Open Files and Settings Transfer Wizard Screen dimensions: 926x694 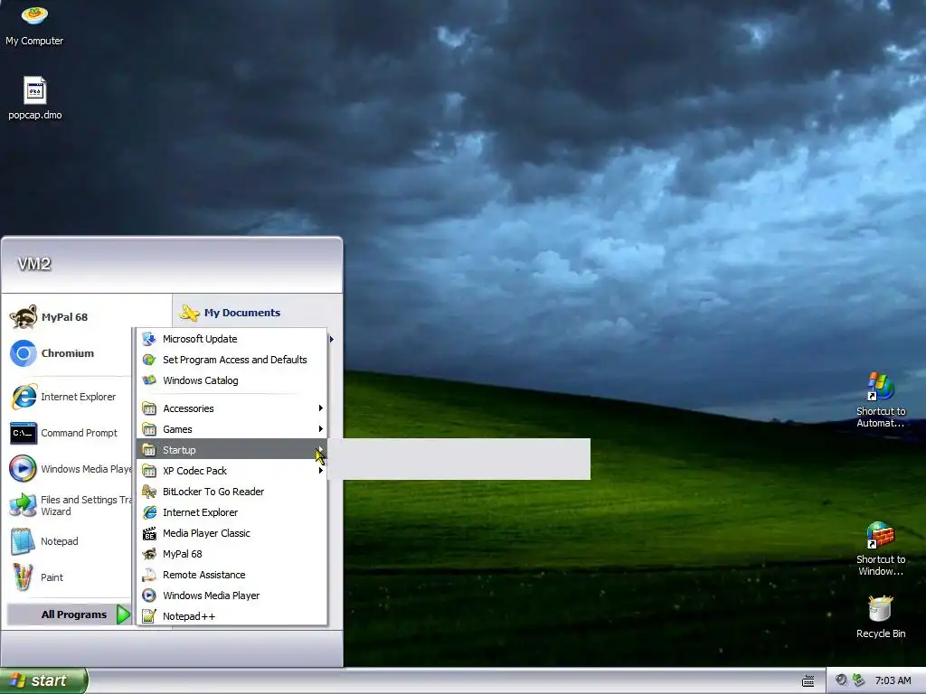click(70, 505)
